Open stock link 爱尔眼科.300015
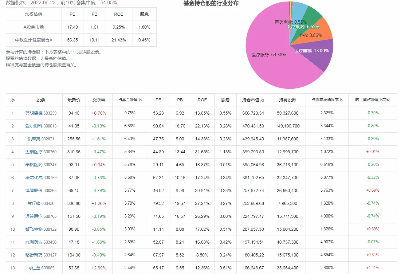401x274 pixels. coord(41,126)
